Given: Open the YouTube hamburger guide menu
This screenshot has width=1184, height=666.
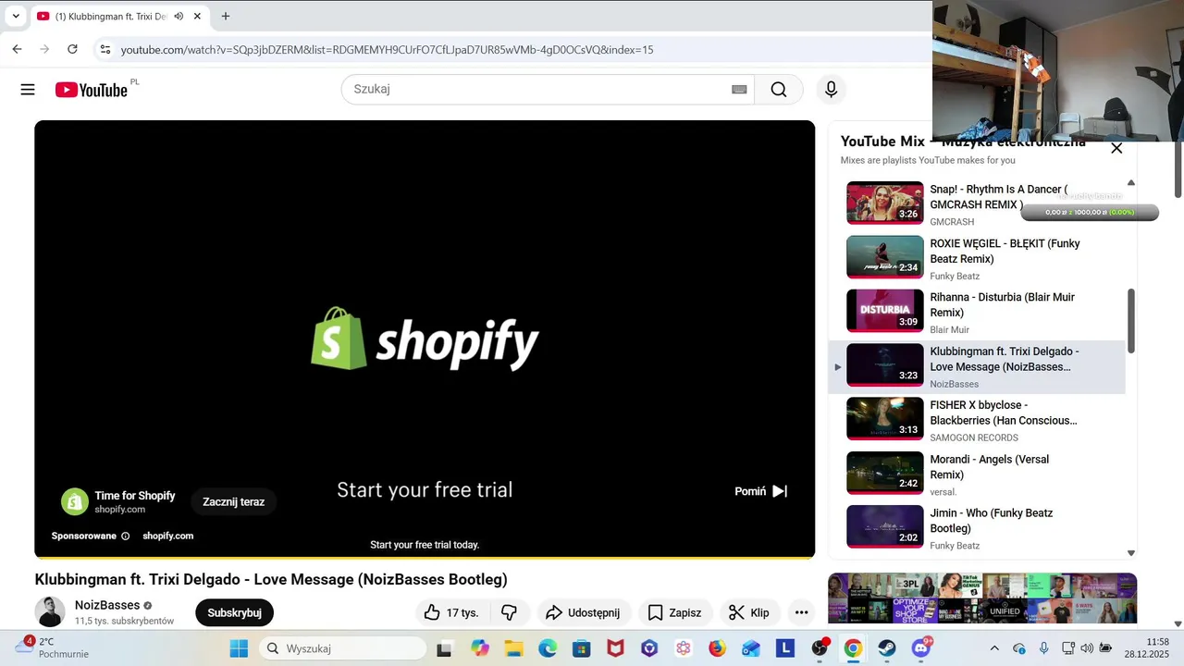Looking at the screenshot, I should pyautogui.click(x=28, y=90).
